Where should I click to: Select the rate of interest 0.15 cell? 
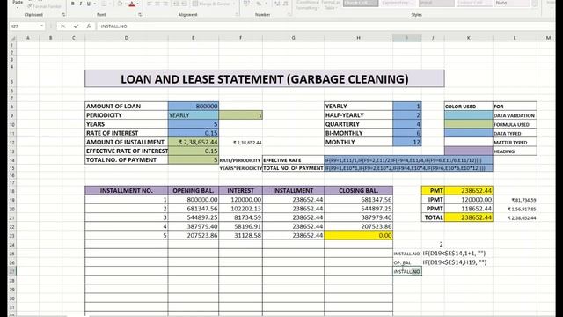click(x=194, y=133)
